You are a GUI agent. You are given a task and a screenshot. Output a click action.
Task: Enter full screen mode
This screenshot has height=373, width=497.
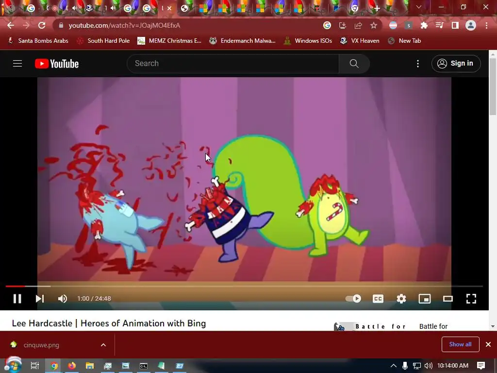471,299
